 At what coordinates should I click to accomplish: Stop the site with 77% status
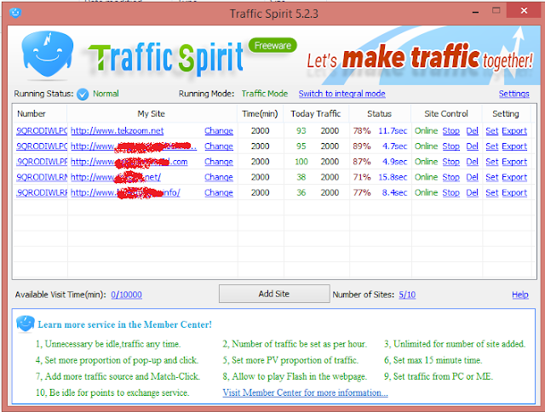point(450,192)
